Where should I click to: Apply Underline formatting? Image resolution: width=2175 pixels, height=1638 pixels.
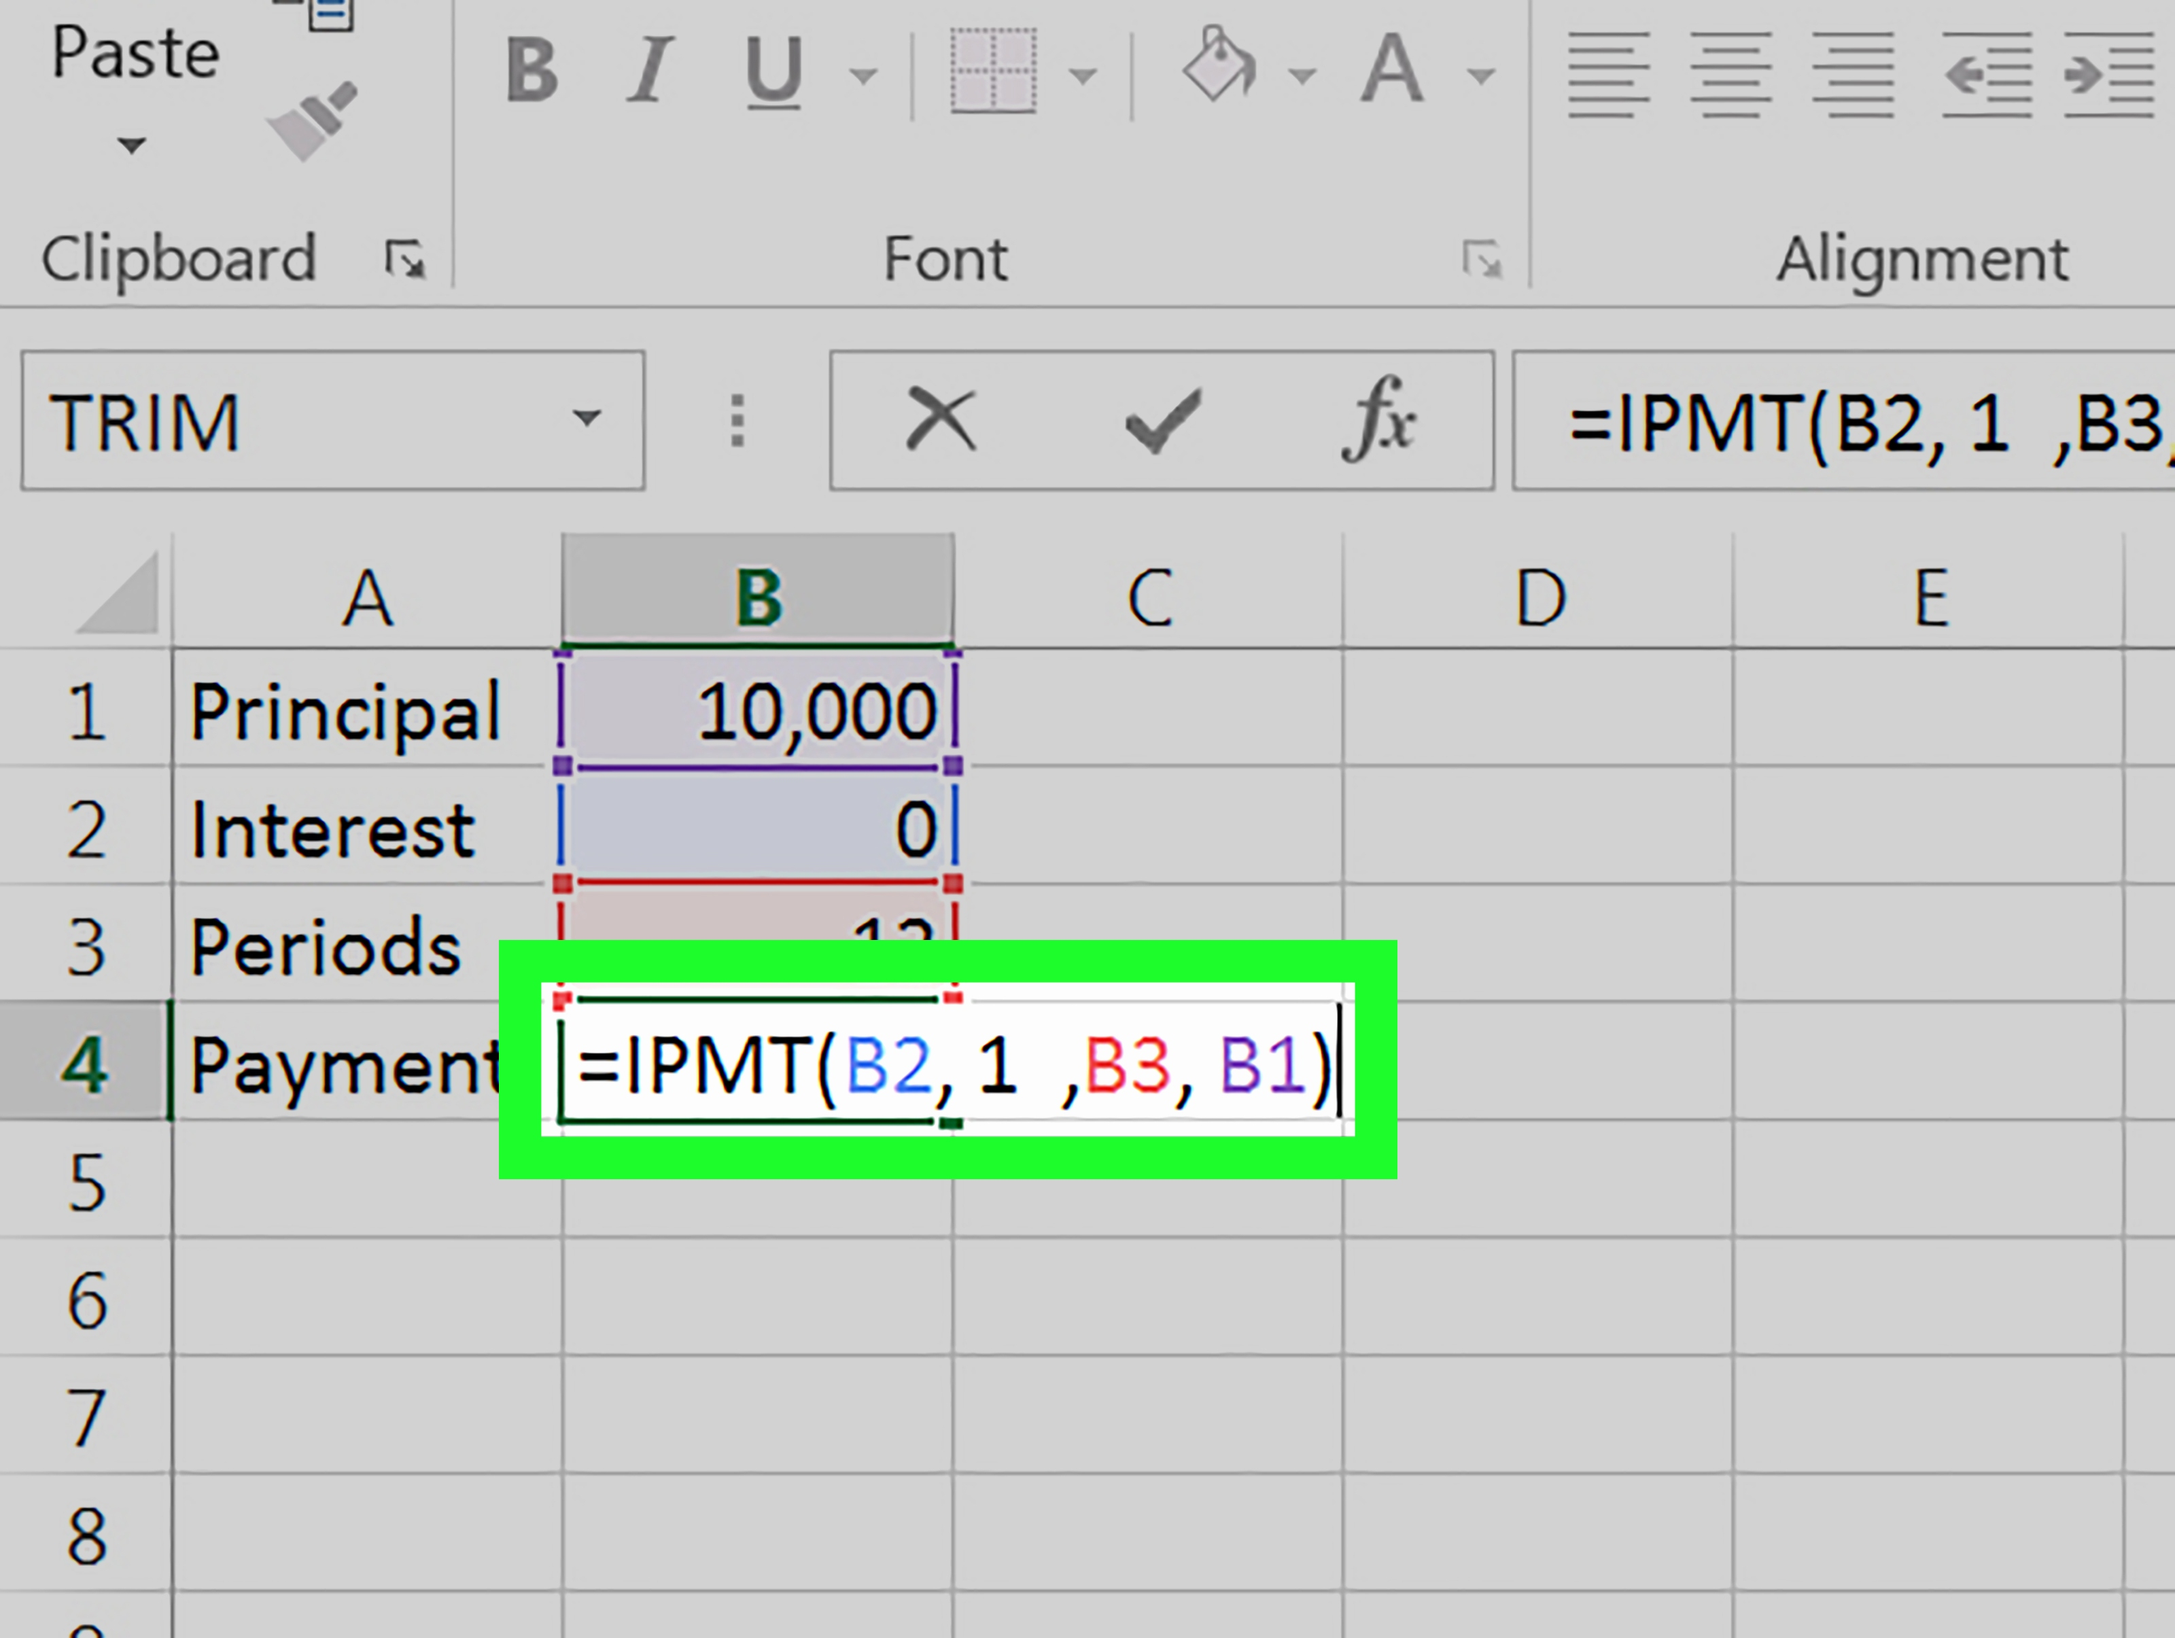click(x=773, y=71)
